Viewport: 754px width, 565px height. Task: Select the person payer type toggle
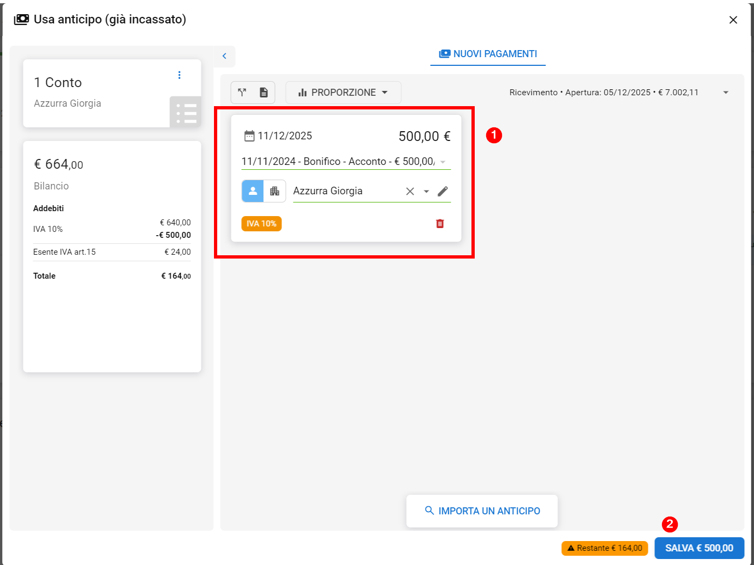(253, 191)
